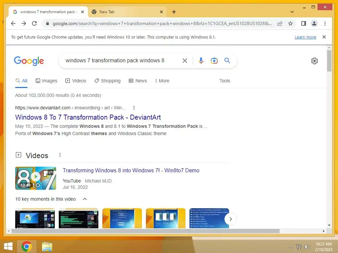Expand the More search categories menu
The image size is (338, 253).
162,81
